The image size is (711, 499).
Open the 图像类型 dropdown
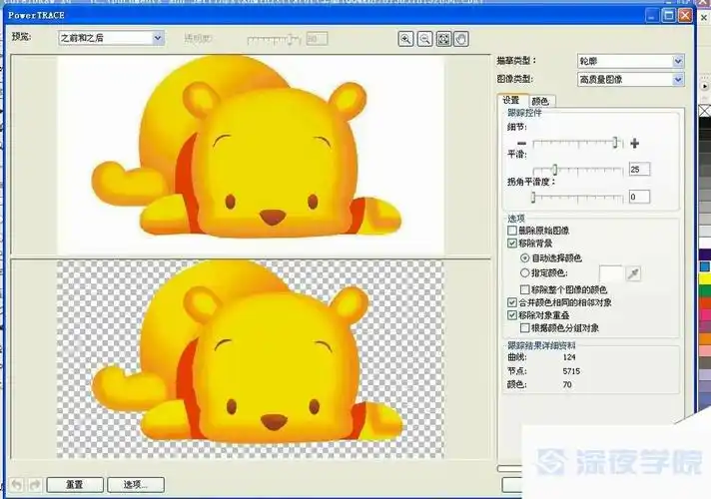point(630,80)
